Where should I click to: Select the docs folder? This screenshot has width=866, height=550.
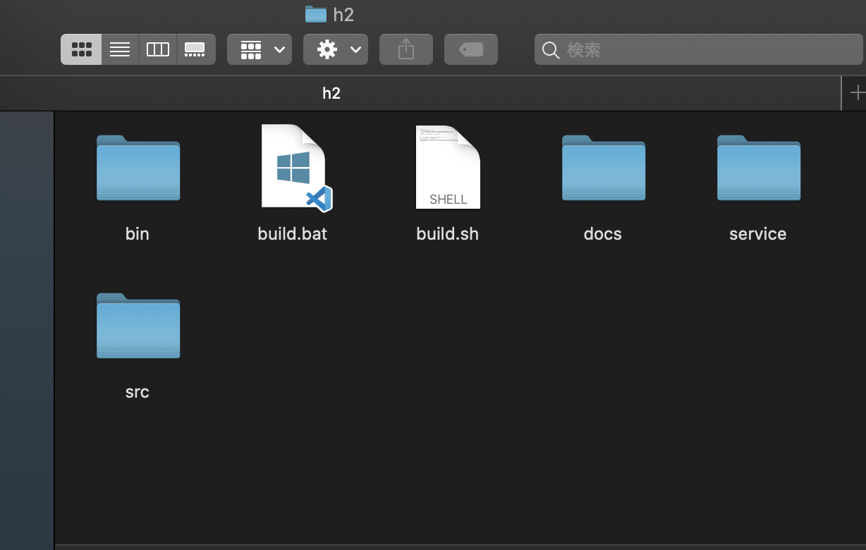coord(603,169)
